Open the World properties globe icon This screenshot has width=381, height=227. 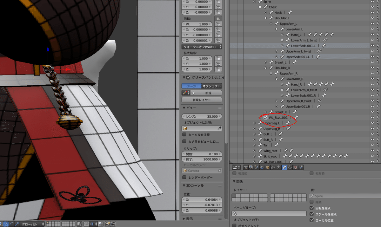click(x=263, y=167)
